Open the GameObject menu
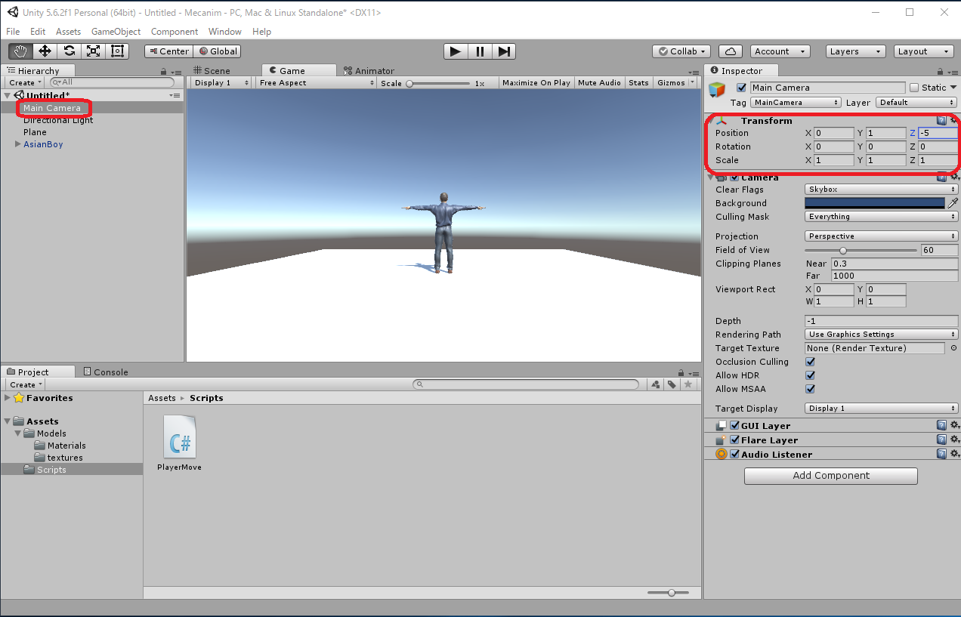The height and width of the screenshot is (617, 961). [x=116, y=32]
